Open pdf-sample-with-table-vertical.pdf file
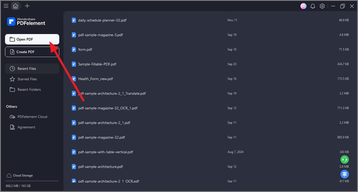 click(105, 152)
